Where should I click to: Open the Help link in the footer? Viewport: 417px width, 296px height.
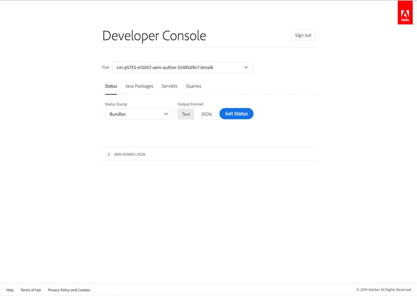[x=10, y=290]
